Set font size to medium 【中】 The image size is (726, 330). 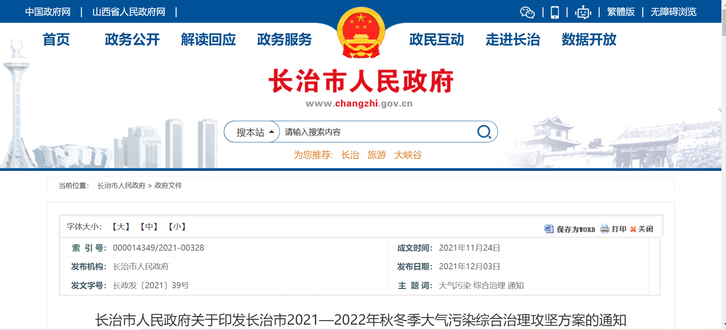pos(149,227)
